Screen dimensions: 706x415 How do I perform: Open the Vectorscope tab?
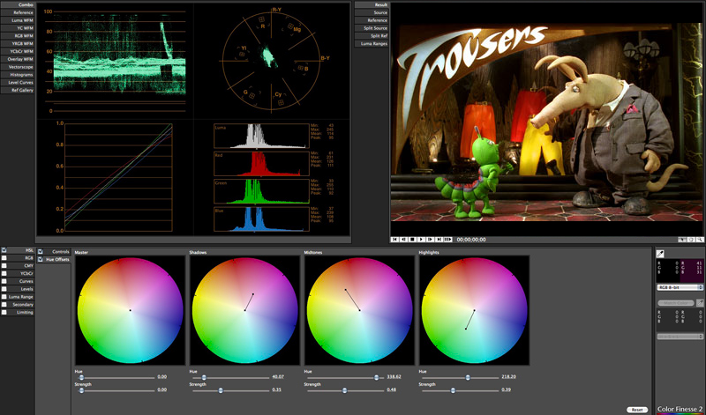[x=18, y=67]
